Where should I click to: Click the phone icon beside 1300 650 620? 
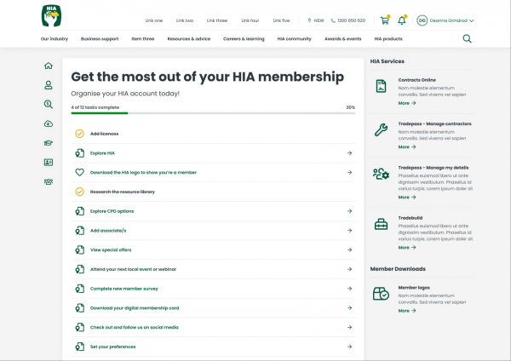[333, 20]
